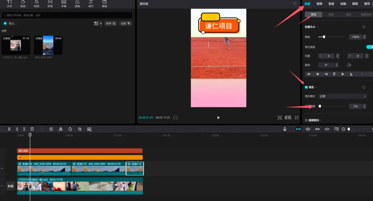
Task: Open the 混合模式 blend mode dropdown
Action: click(342, 96)
